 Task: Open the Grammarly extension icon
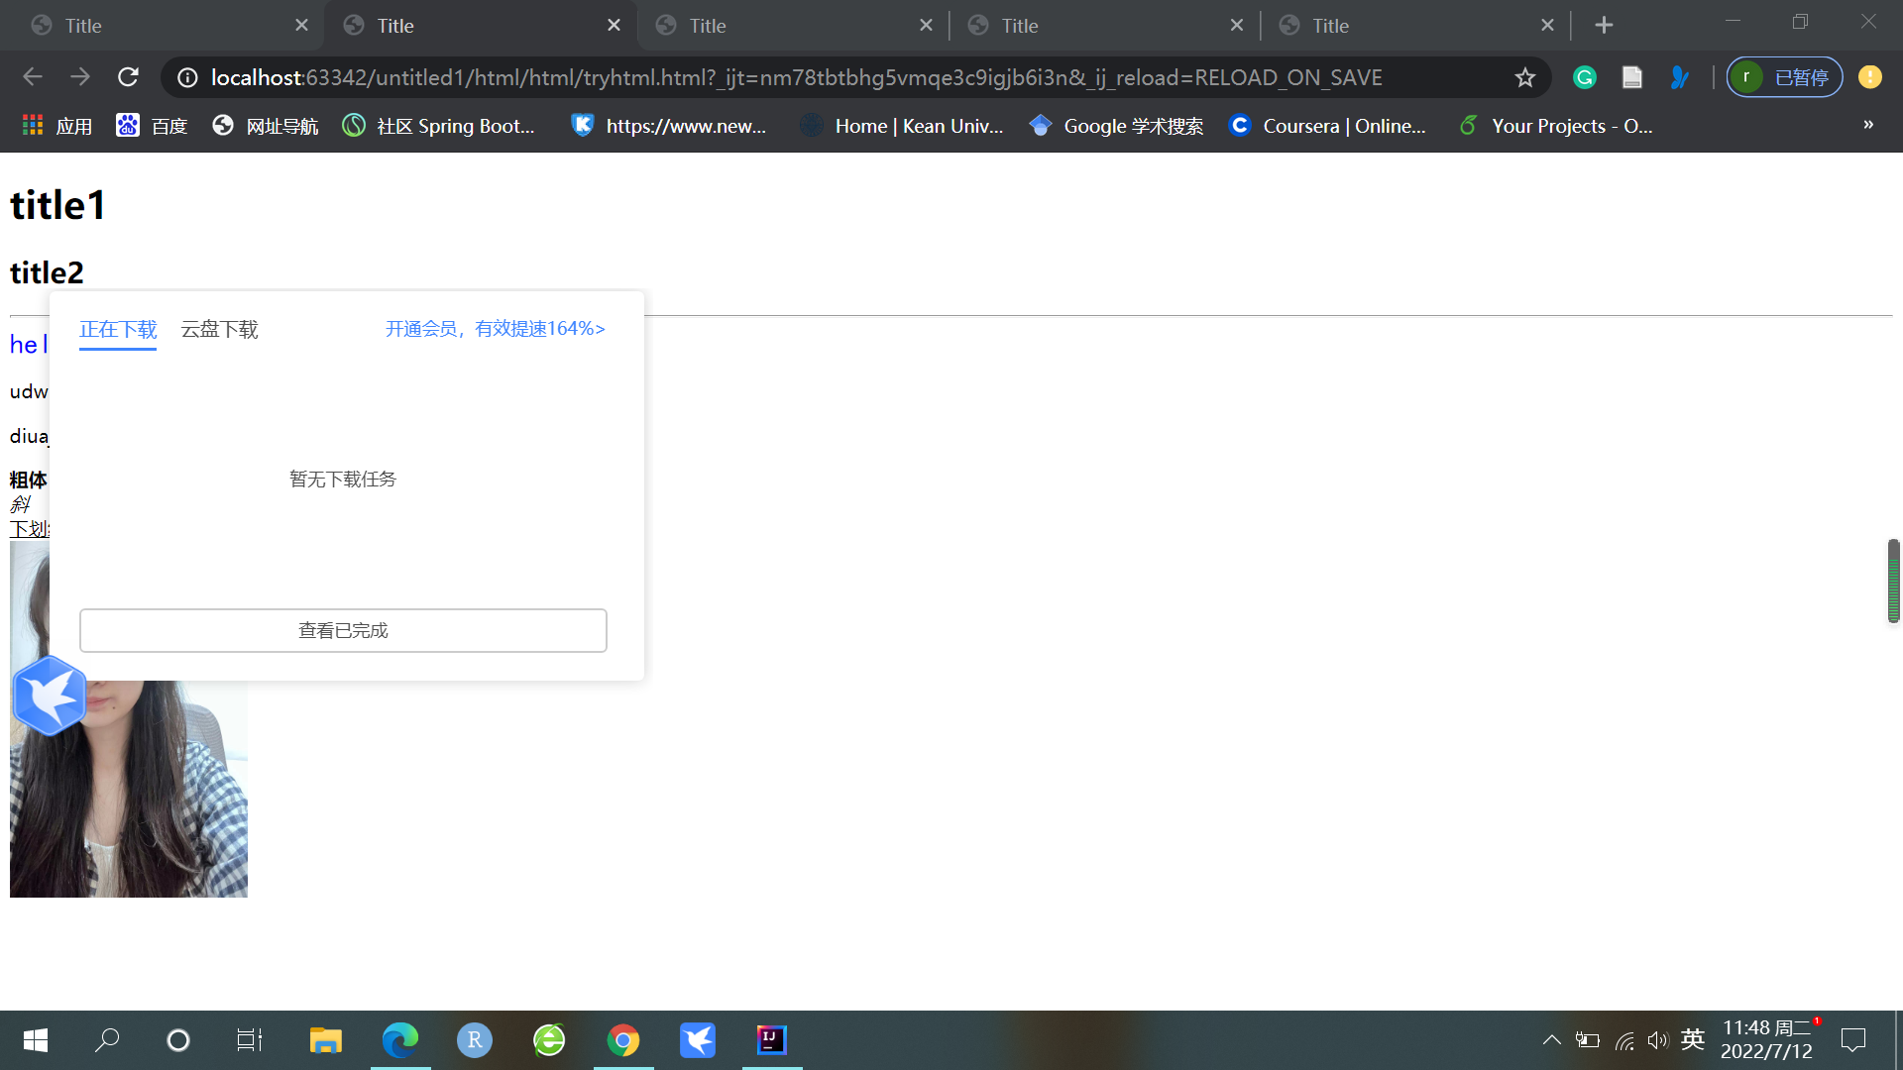[1584, 77]
